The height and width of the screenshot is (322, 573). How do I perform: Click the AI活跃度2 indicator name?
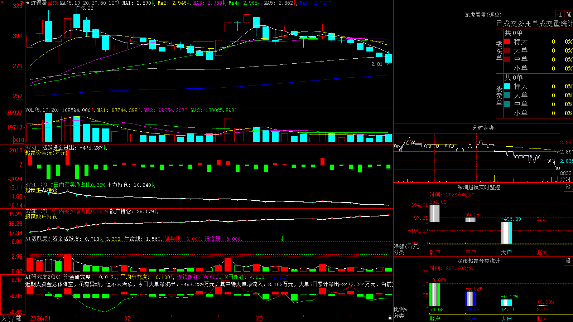click(38, 239)
